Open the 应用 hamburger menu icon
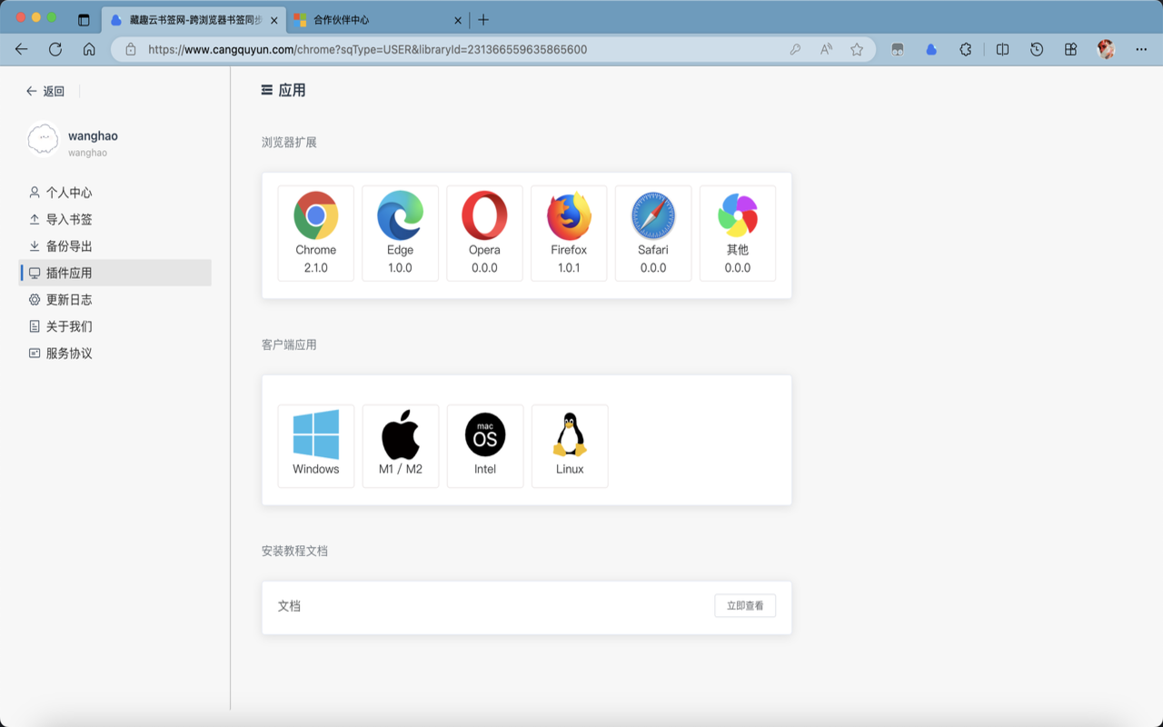1163x727 pixels. click(265, 90)
